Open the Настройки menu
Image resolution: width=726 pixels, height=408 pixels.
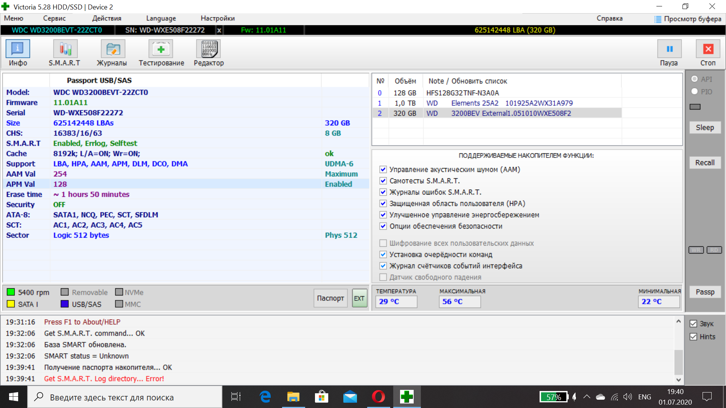click(217, 18)
